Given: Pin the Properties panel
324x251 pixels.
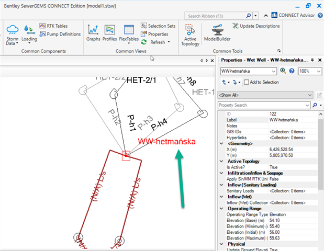Looking at the screenshot, I should 312,60.
